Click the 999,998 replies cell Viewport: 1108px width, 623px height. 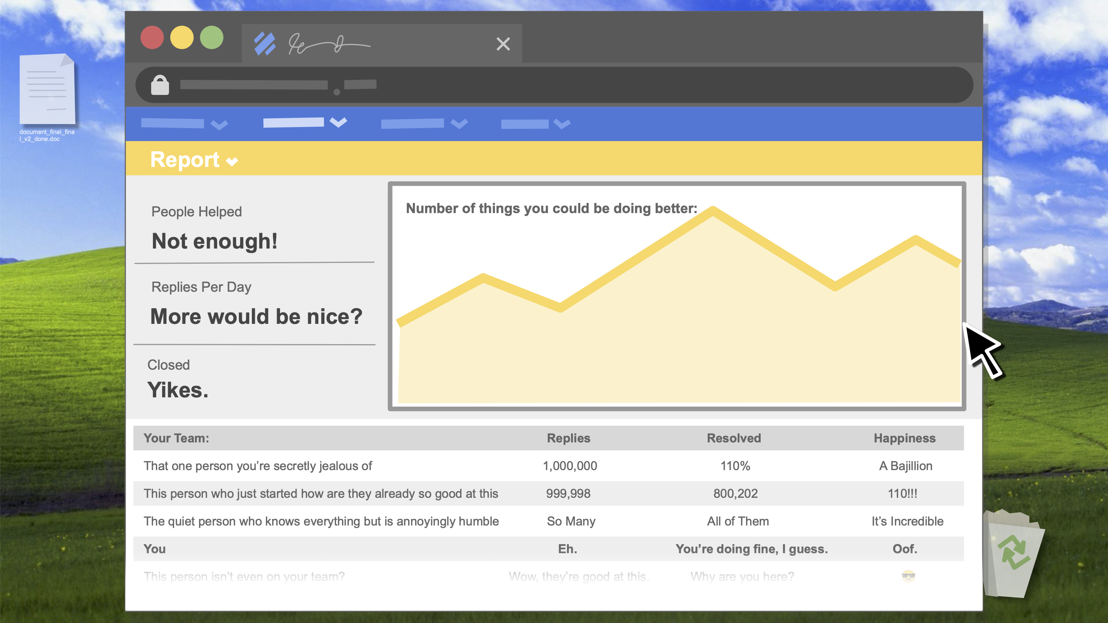(568, 494)
